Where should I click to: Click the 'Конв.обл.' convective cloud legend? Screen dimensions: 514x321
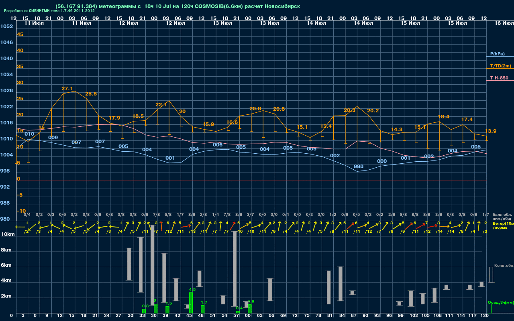point(504,266)
